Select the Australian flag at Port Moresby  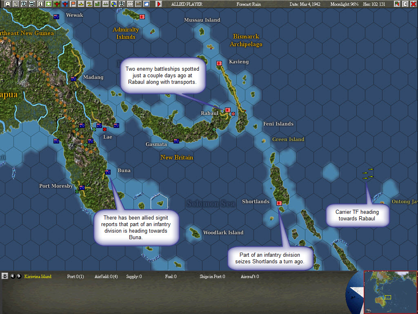[82, 188]
